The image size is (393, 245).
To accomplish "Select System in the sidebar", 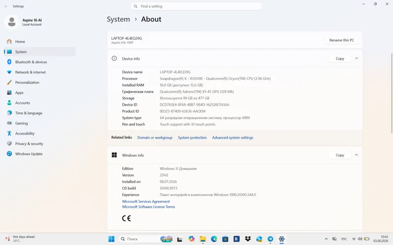I will click(40, 52).
